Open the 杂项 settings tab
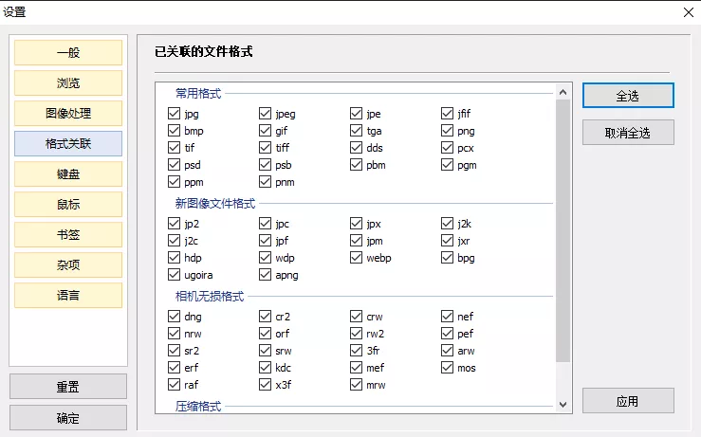Viewport: 701px width, 437px height. 68,265
